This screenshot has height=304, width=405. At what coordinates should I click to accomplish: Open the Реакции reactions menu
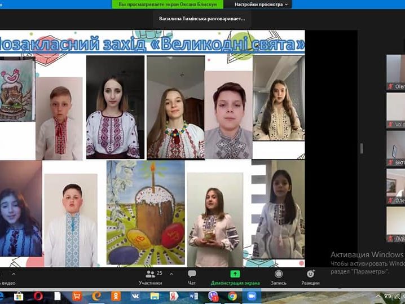point(310,276)
